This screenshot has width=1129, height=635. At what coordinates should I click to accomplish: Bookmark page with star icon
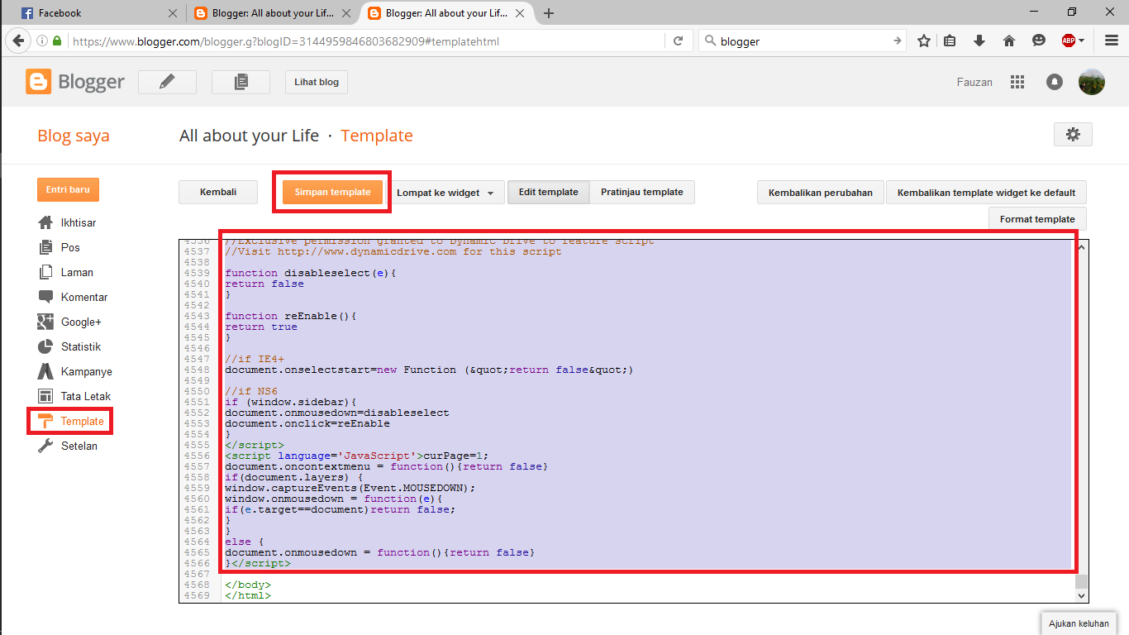pyautogui.click(x=924, y=41)
